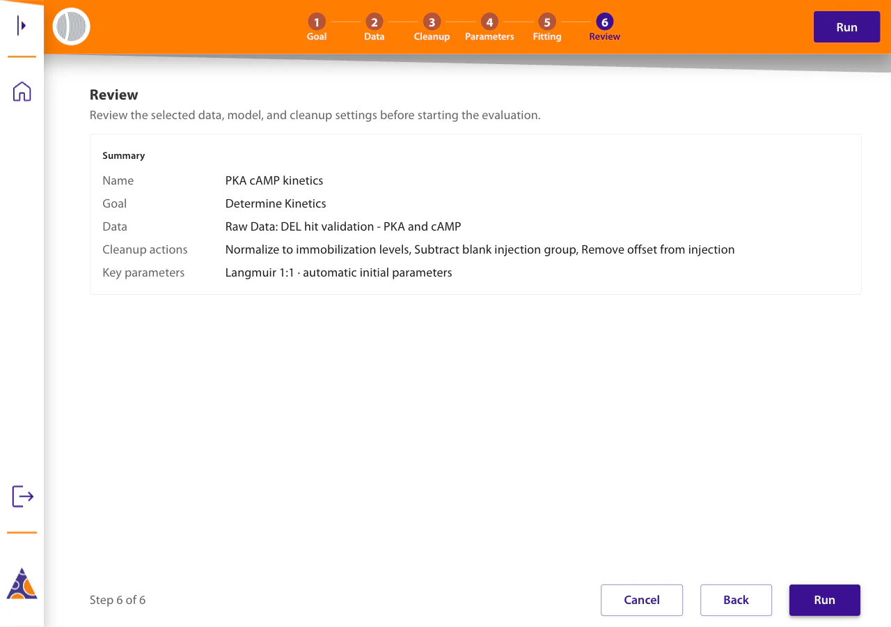This screenshot has height=627, width=891.
Task: Click the round striped app logo
Action: tap(72, 26)
